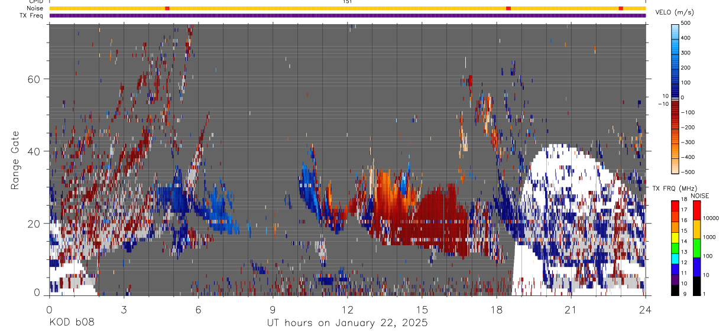Click the "VELO (m/s)" legend title
The width and height of the screenshot is (726, 335).
(x=675, y=12)
